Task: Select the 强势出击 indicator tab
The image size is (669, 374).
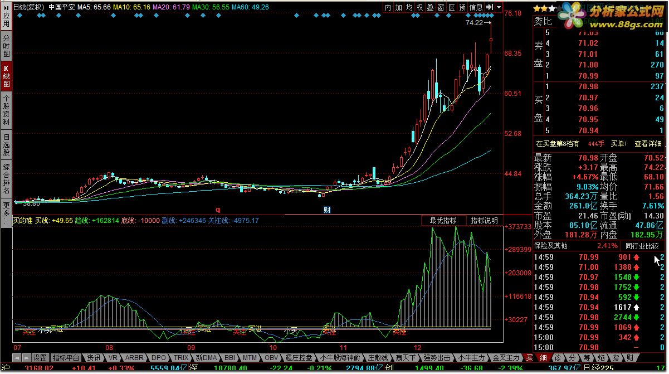Action: (437, 358)
